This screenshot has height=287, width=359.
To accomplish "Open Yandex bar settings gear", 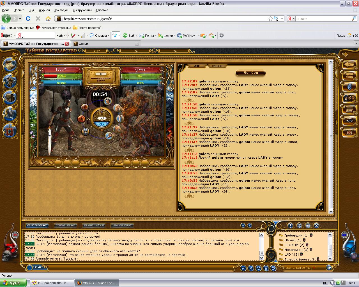I will (x=222, y=36).
